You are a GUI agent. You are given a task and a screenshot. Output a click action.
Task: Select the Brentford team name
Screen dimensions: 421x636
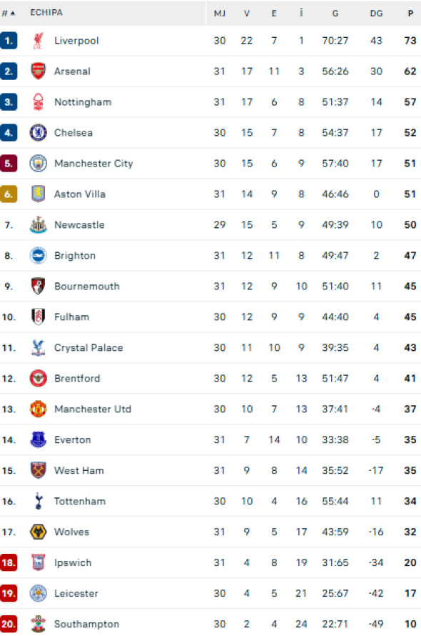76,379
